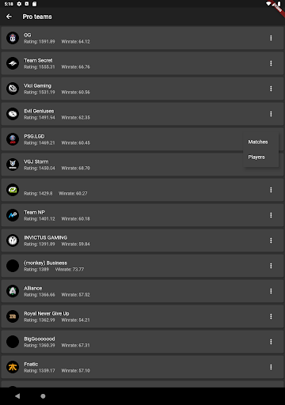This screenshot has width=285, height=405.
Task: Open the PSG.LGD team entry
Action: click(142, 139)
